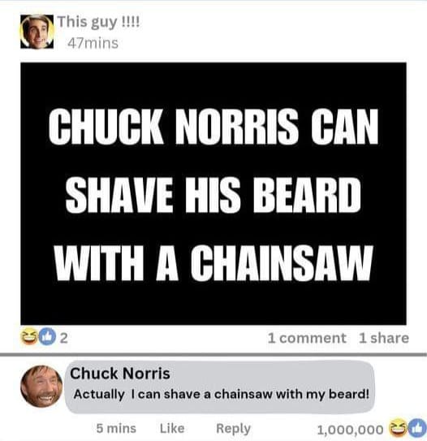The width and height of the screenshot is (427, 441).
Task: Click the '5 mins' comment timestamp
Action: (116, 428)
